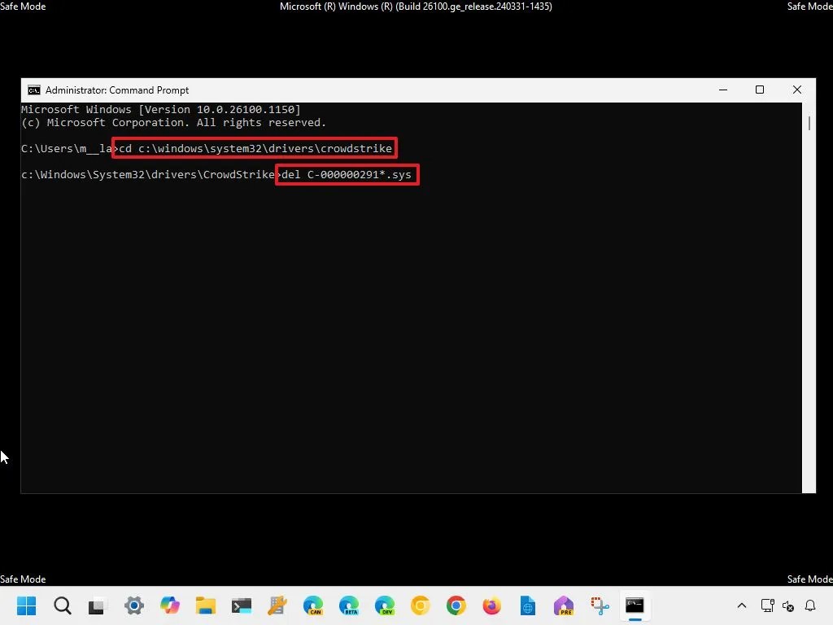Open Copilot from the taskbar

tap(170, 605)
